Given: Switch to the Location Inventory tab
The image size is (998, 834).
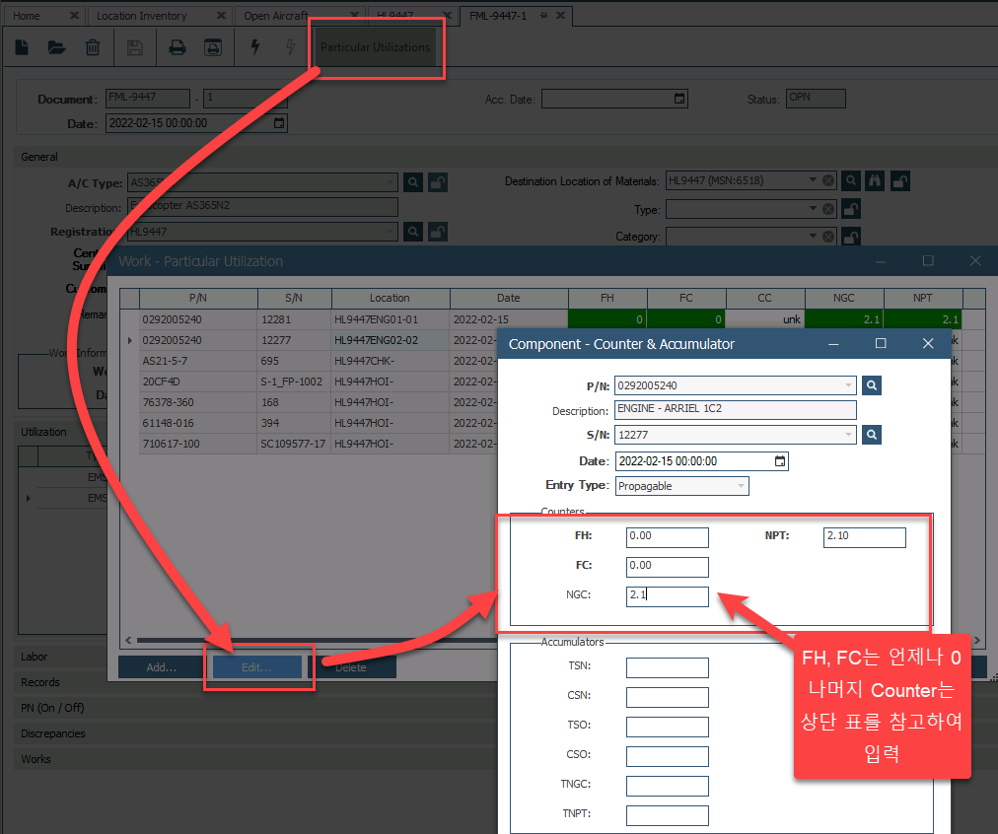Looking at the screenshot, I should coord(149,16).
